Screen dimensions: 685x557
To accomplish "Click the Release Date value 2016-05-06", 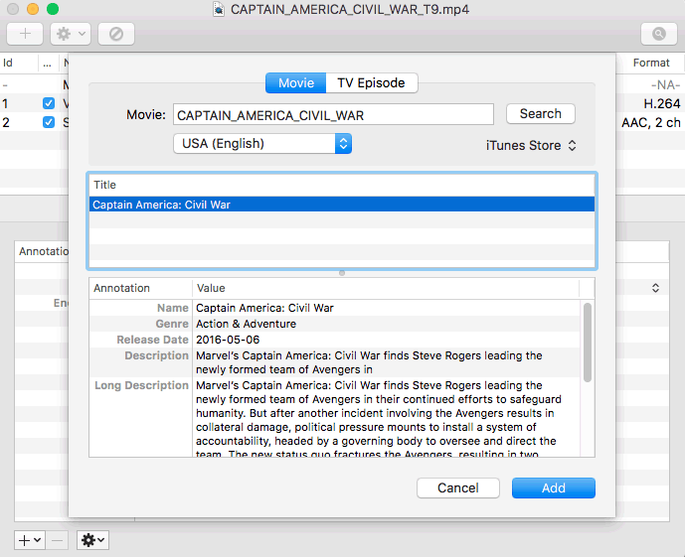I will coord(228,340).
